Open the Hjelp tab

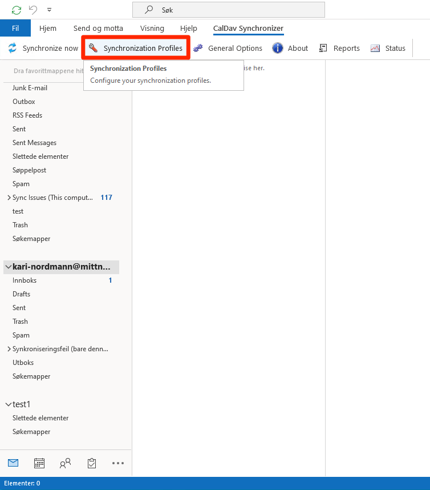click(x=188, y=28)
